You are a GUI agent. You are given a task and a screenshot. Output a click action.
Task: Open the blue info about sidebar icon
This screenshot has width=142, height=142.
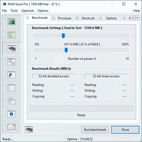click(x=11, y=114)
